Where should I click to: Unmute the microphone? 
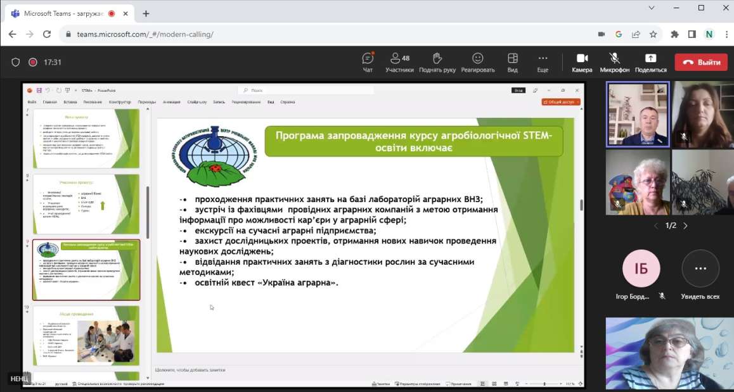tap(615, 62)
